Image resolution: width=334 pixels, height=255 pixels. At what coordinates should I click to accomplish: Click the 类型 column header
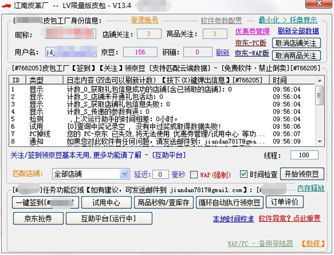45,80
